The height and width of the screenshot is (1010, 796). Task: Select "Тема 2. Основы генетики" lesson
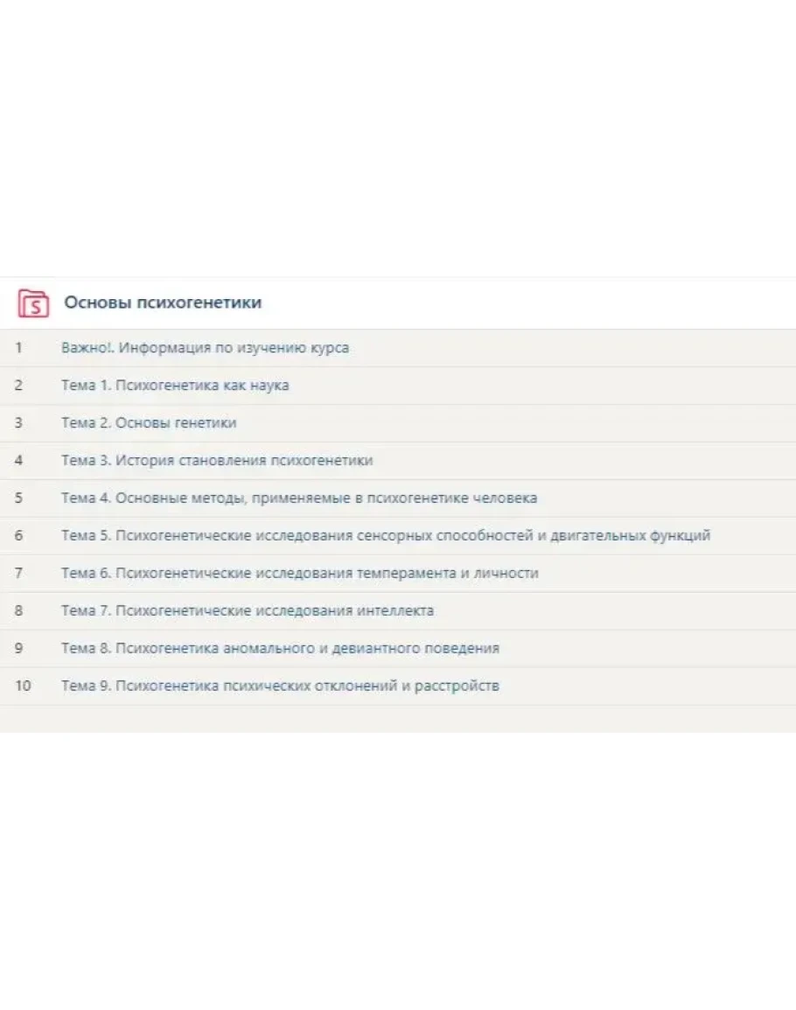(149, 423)
